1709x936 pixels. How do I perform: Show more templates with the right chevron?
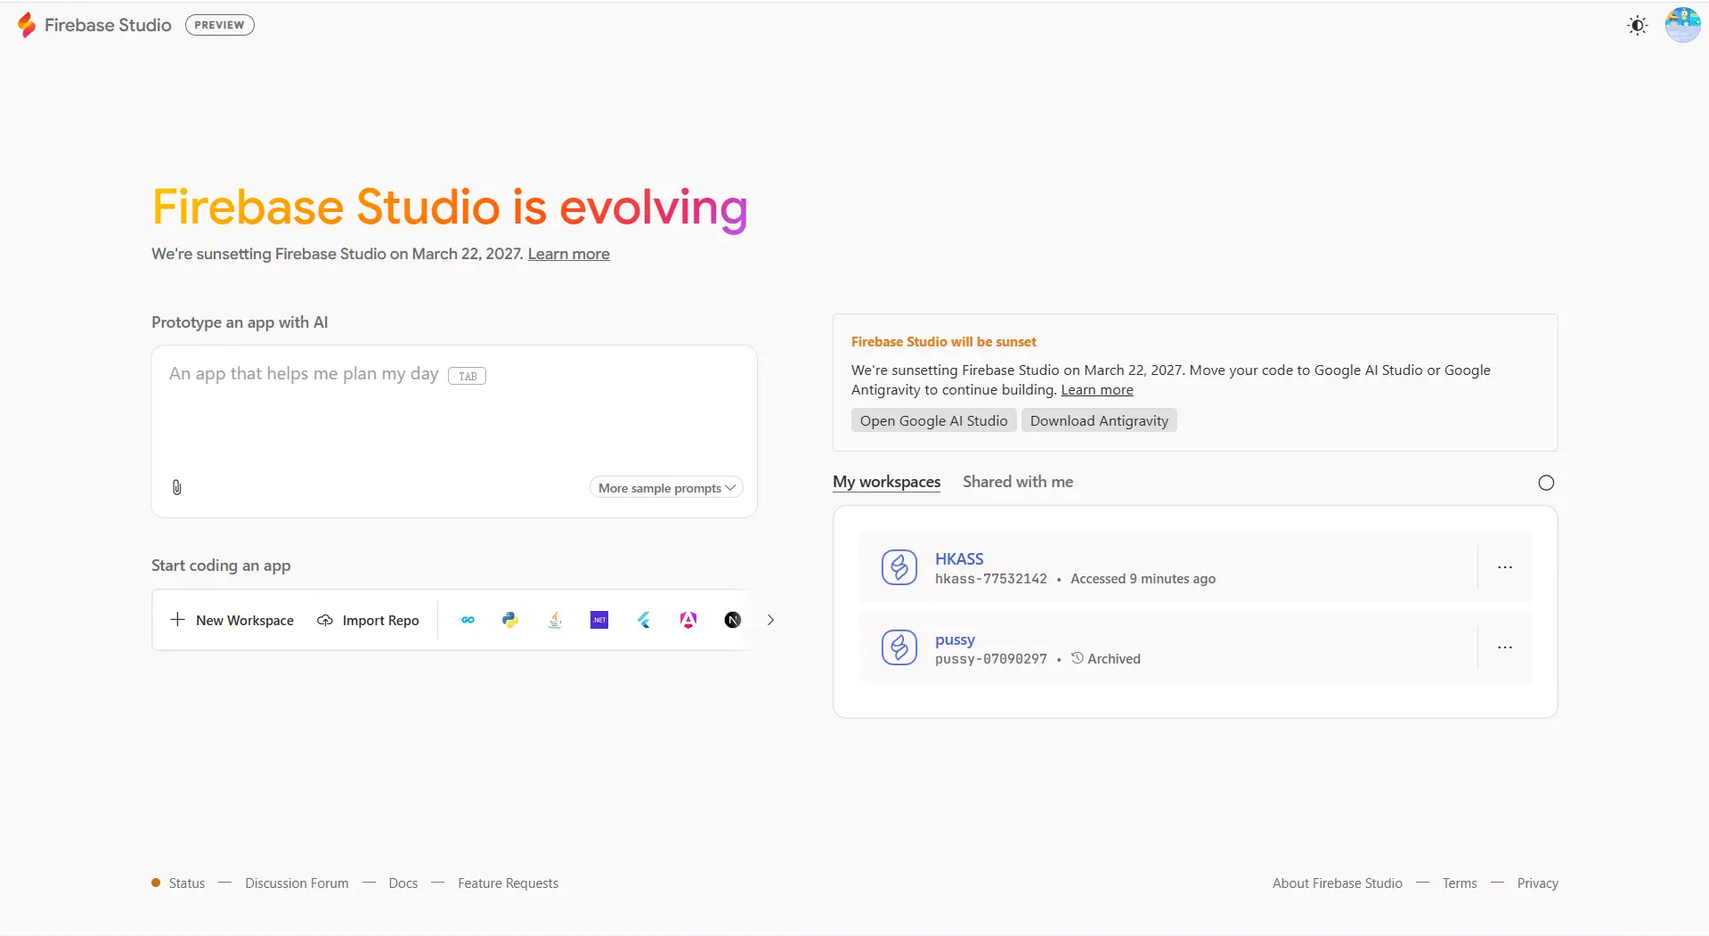[770, 620]
